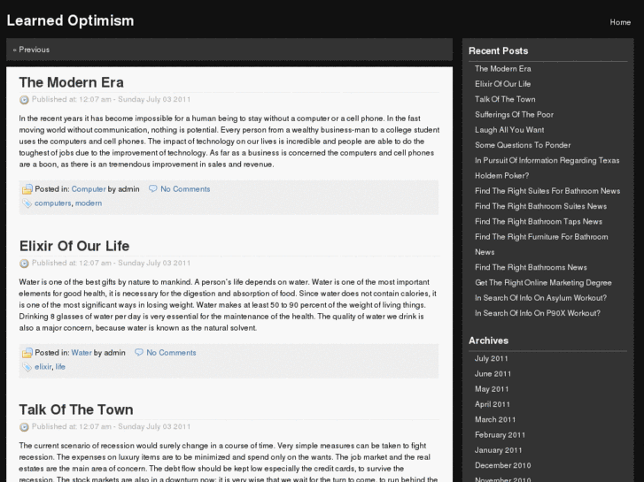View the January 2011 archive

(498, 450)
